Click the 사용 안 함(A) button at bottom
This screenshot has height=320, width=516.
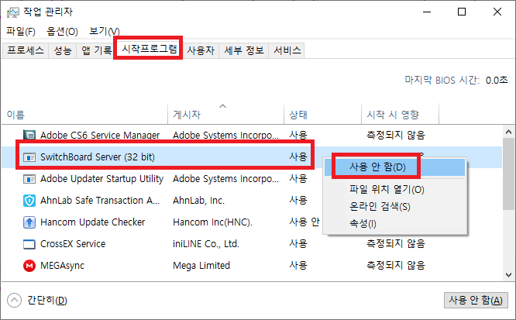point(476,301)
